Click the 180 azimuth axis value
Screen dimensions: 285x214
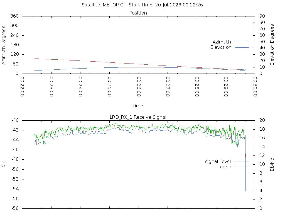[14, 45]
